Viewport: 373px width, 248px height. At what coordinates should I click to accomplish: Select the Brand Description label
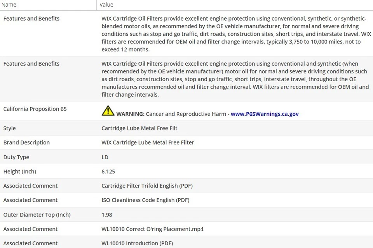pyautogui.click(x=26, y=142)
